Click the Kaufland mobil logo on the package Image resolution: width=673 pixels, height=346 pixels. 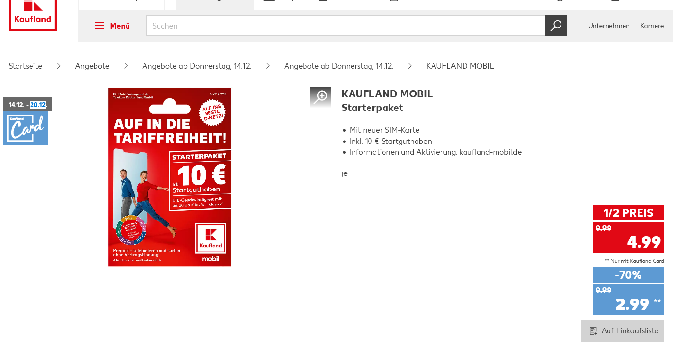click(210, 242)
